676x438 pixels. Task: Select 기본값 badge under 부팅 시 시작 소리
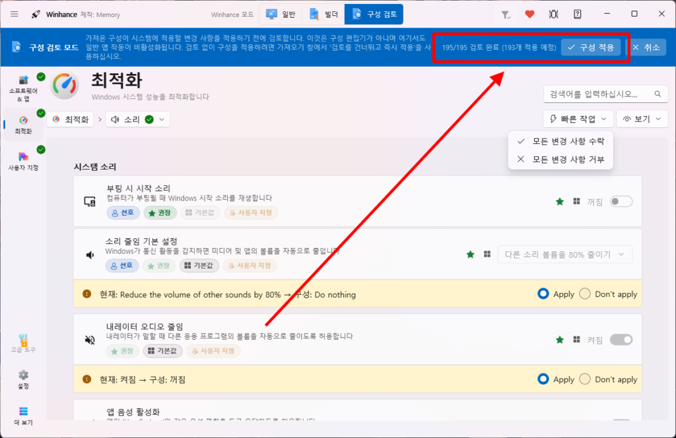click(201, 213)
